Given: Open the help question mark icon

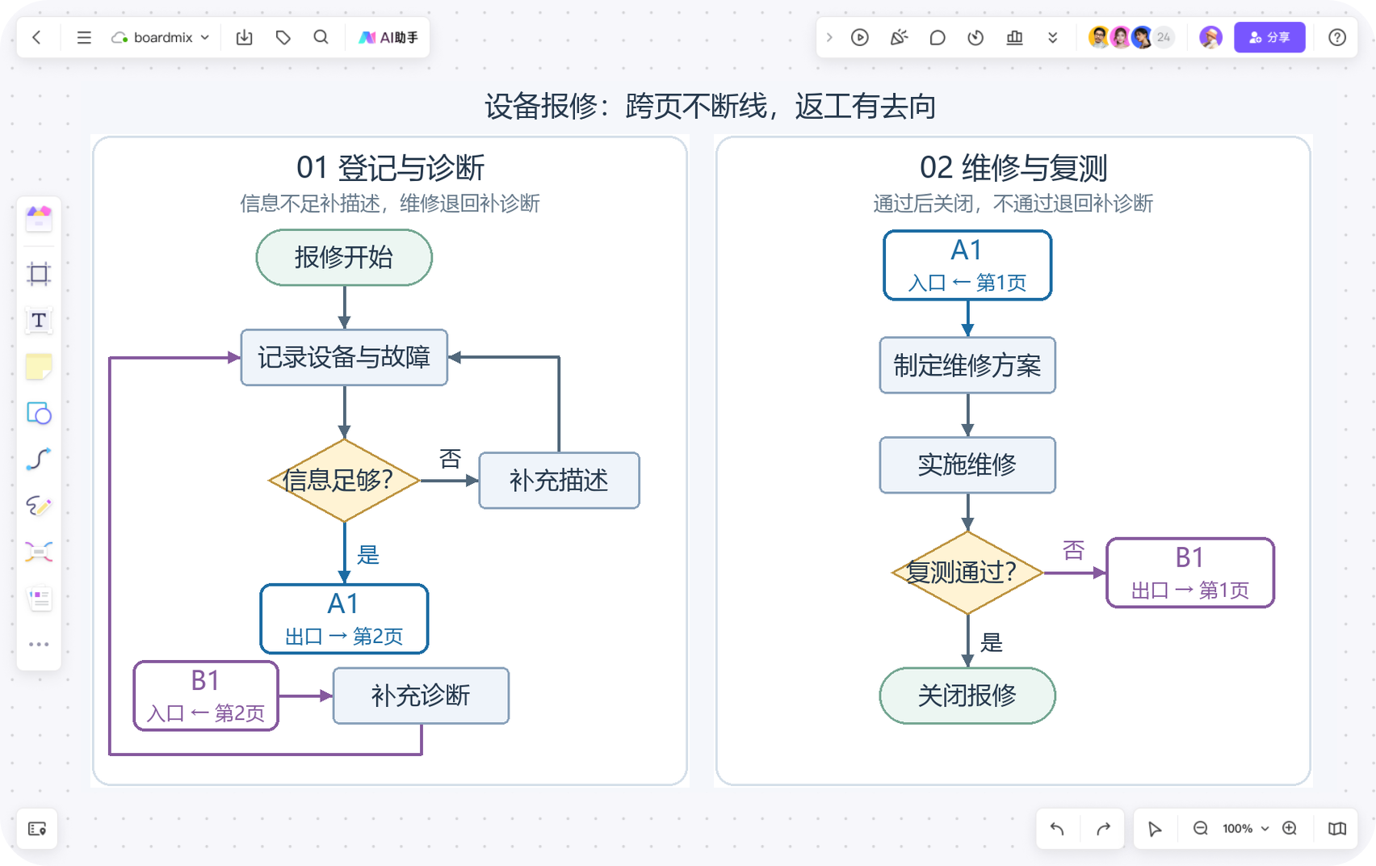Looking at the screenshot, I should tap(1337, 37).
